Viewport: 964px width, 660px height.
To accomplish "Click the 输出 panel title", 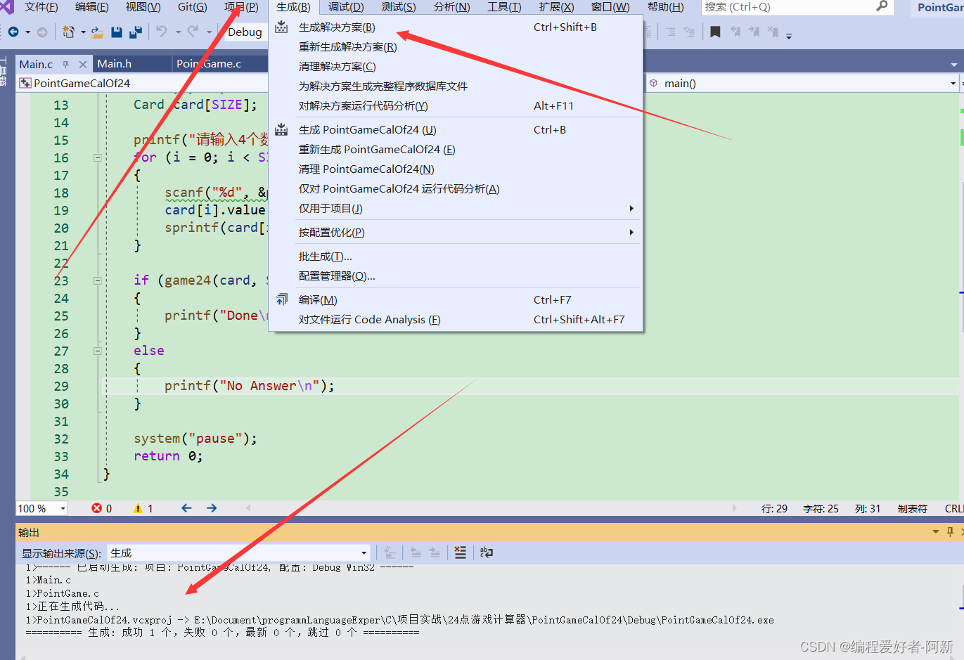I will [x=29, y=533].
